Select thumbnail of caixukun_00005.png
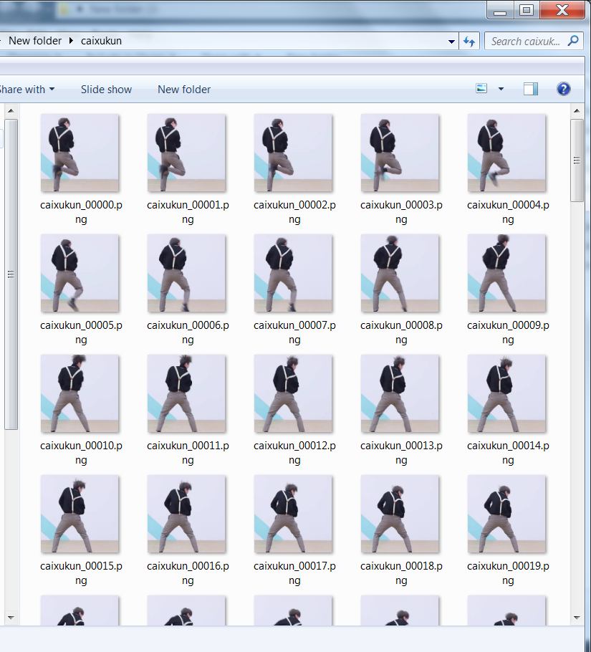This screenshot has height=652, width=591. click(80, 273)
